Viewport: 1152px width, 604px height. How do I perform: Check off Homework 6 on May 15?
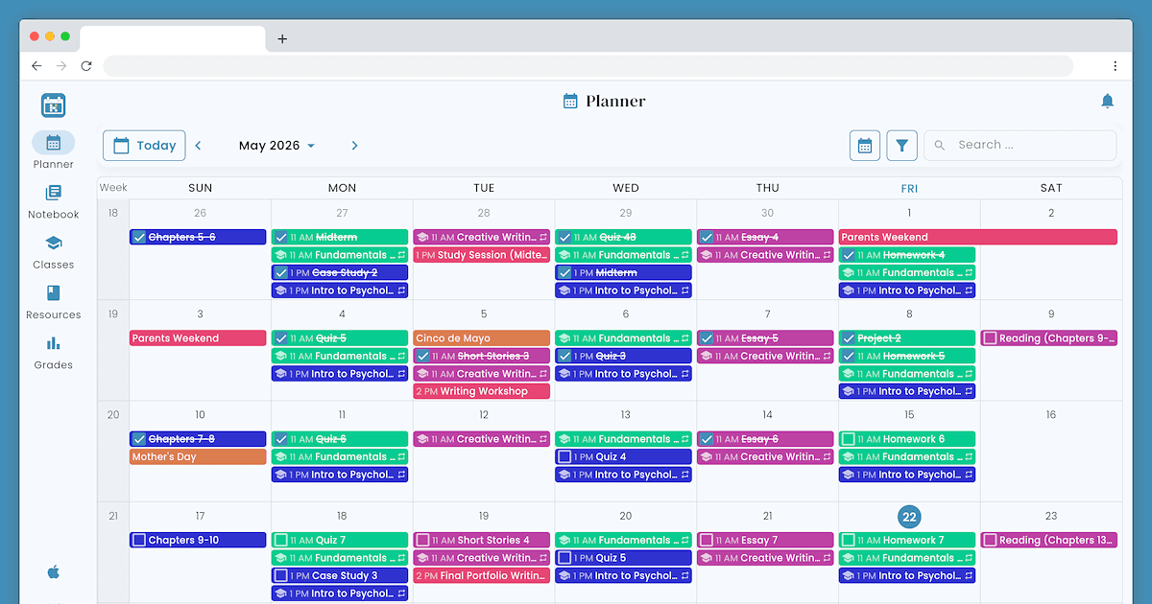click(x=848, y=439)
